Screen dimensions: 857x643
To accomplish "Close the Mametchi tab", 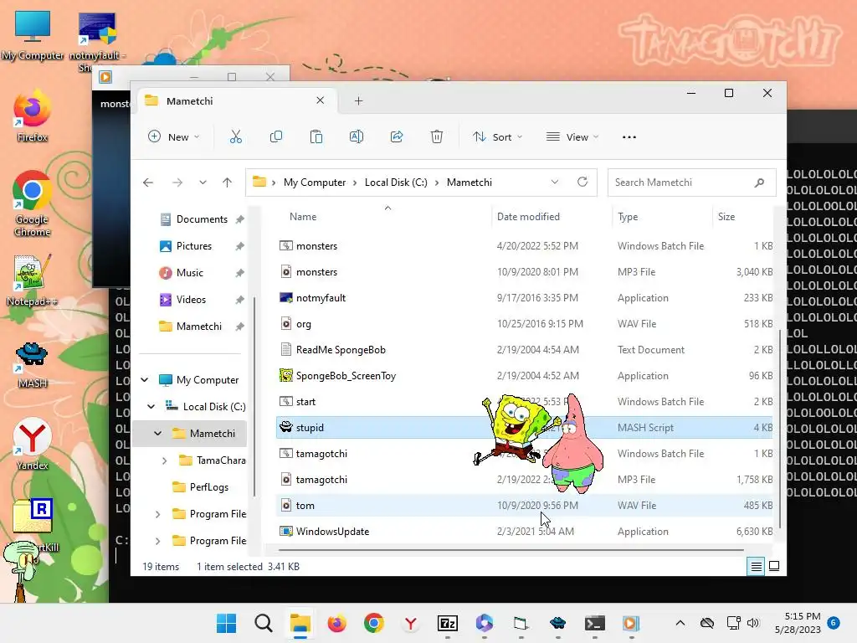I will click(x=321, y=100).
